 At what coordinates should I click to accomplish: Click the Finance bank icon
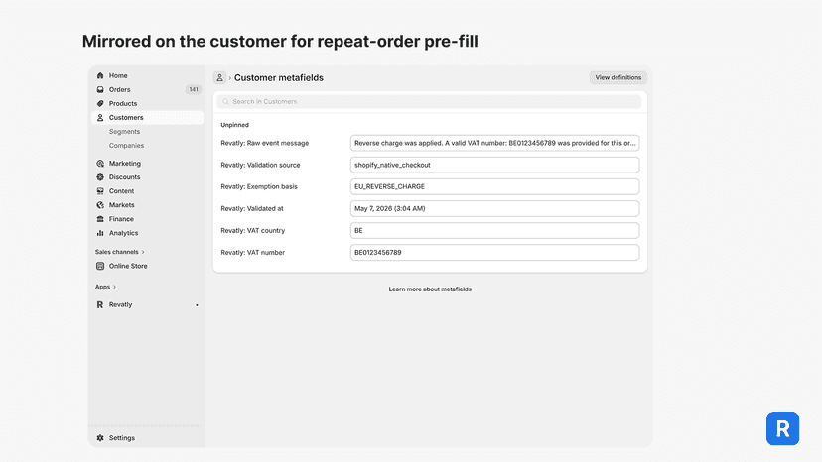[x=100, y=219]
